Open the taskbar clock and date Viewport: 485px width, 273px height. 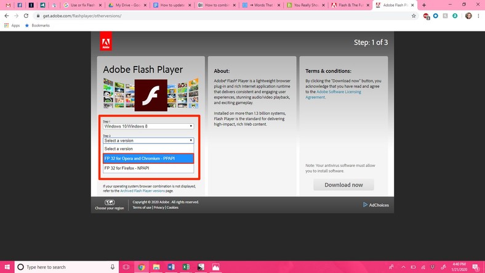click(x=459, y=267)
